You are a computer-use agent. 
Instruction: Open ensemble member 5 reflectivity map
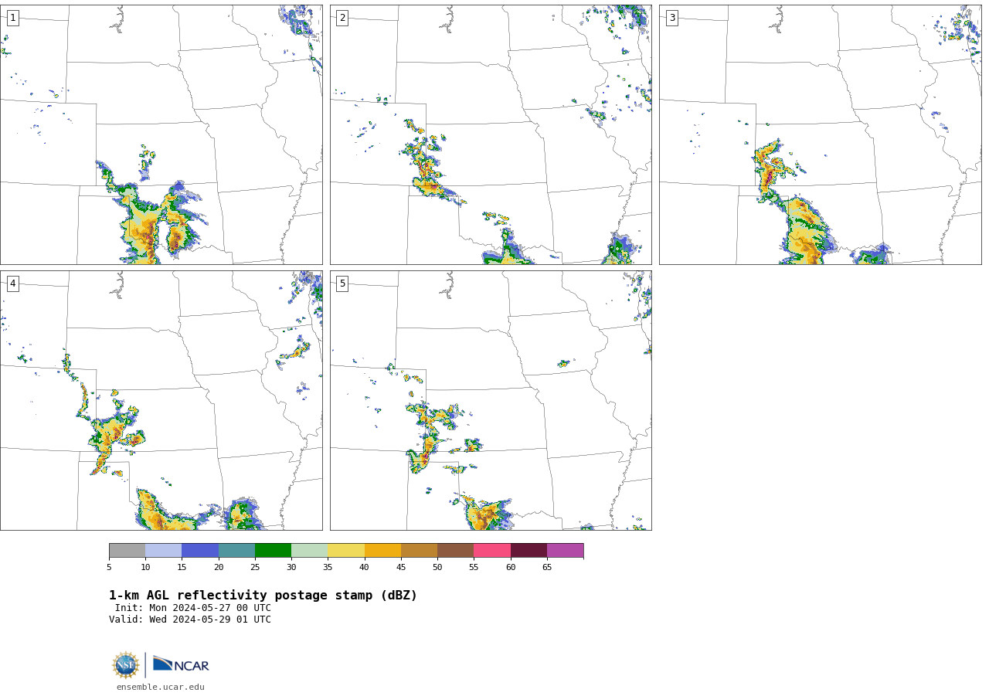pos(491,400)
